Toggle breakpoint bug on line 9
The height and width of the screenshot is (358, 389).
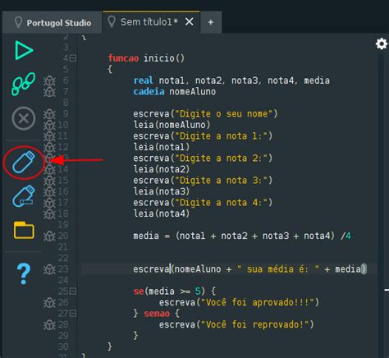click(x=49, y=114)
